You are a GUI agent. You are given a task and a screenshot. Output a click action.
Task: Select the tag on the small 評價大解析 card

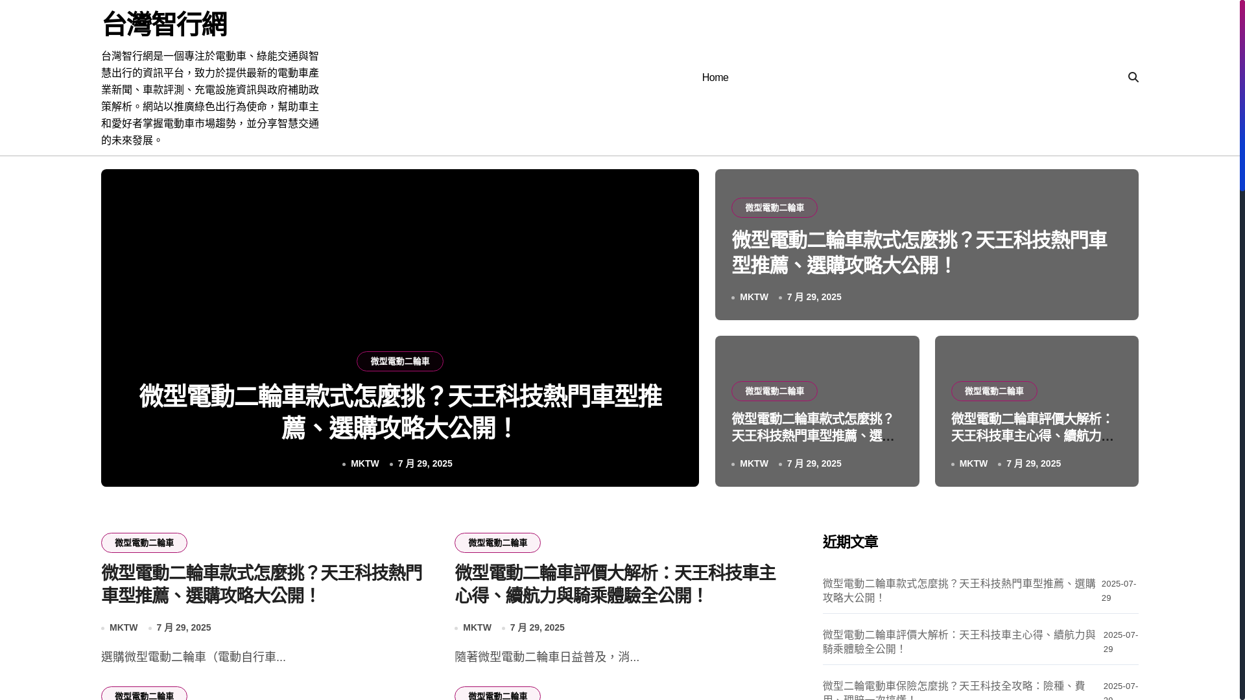994,391
